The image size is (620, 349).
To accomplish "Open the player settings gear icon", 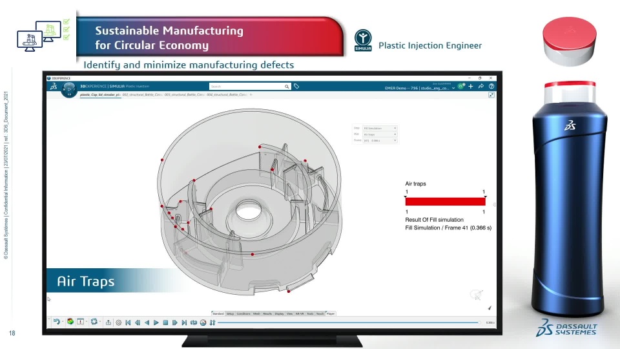I will [x=119, y=323].
